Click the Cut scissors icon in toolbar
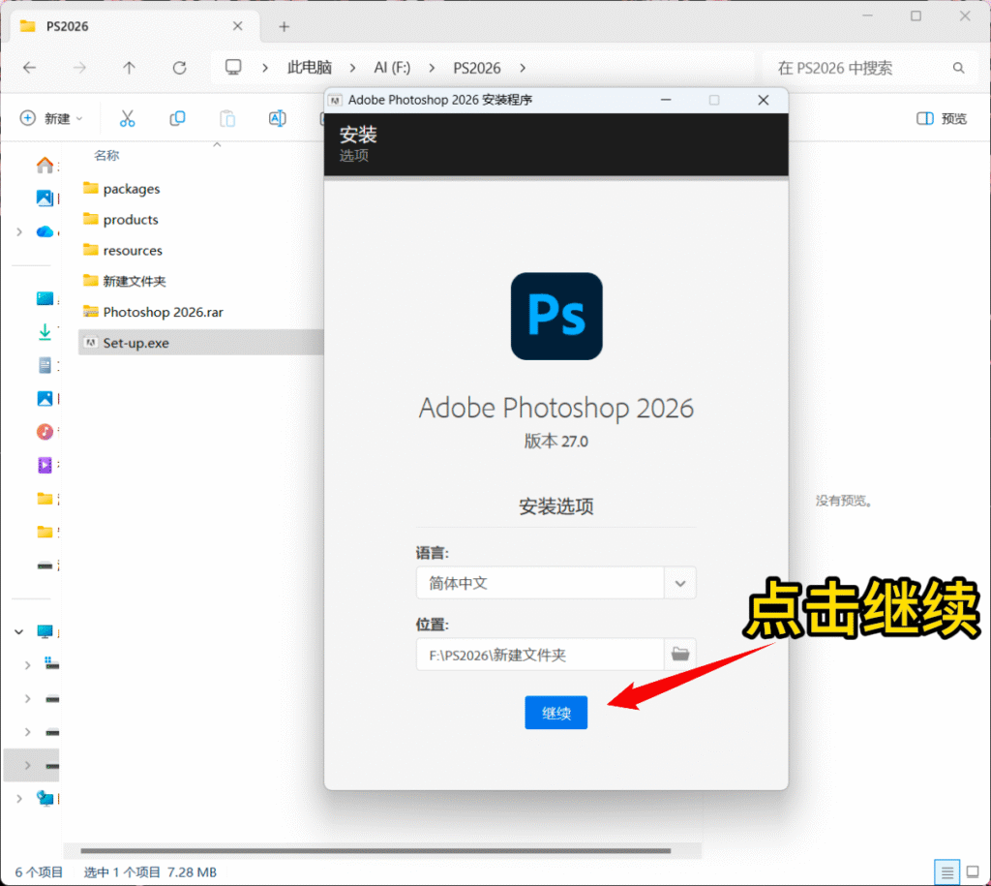 [x=127, y=118]
